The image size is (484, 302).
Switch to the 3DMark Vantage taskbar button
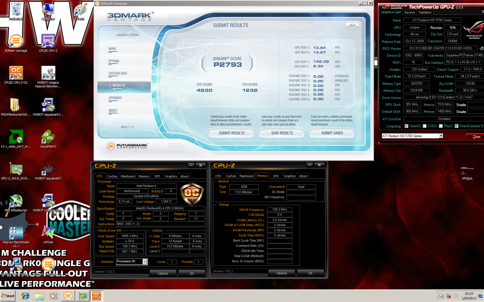[68, 296]
